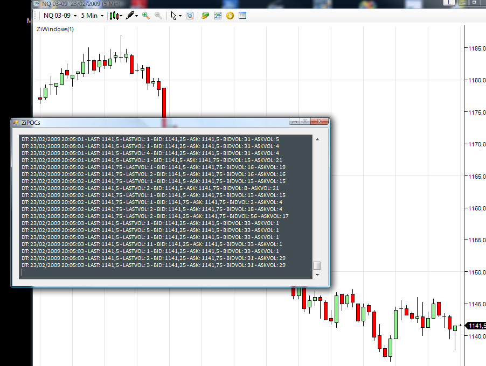Viewport: 486px width, 366px height.
Task: Expand the chart style dropdown arrow
Action: (121, 16)
